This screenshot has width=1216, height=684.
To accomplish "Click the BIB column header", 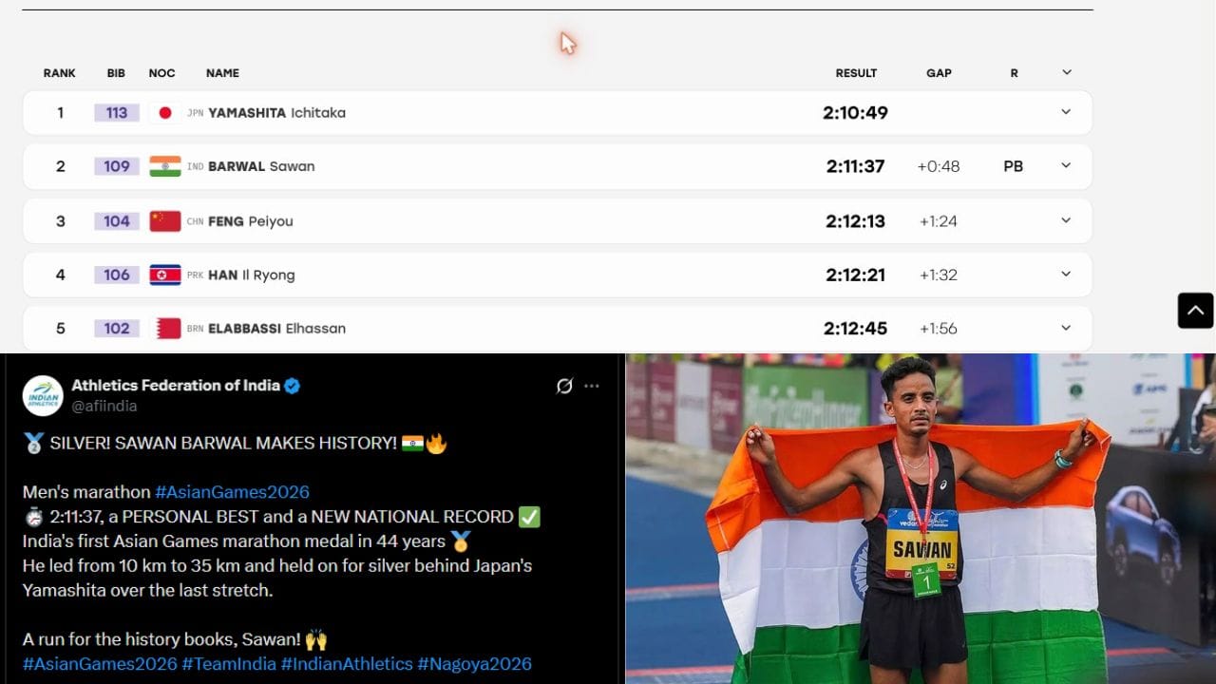I will (116, 73).
